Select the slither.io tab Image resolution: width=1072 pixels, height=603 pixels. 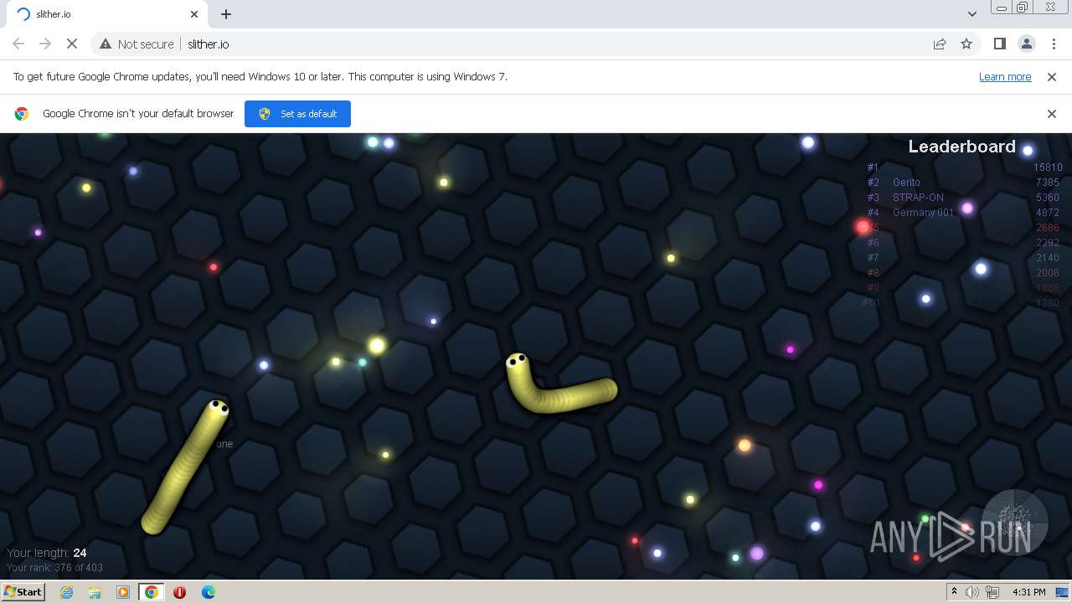(106, 14)
